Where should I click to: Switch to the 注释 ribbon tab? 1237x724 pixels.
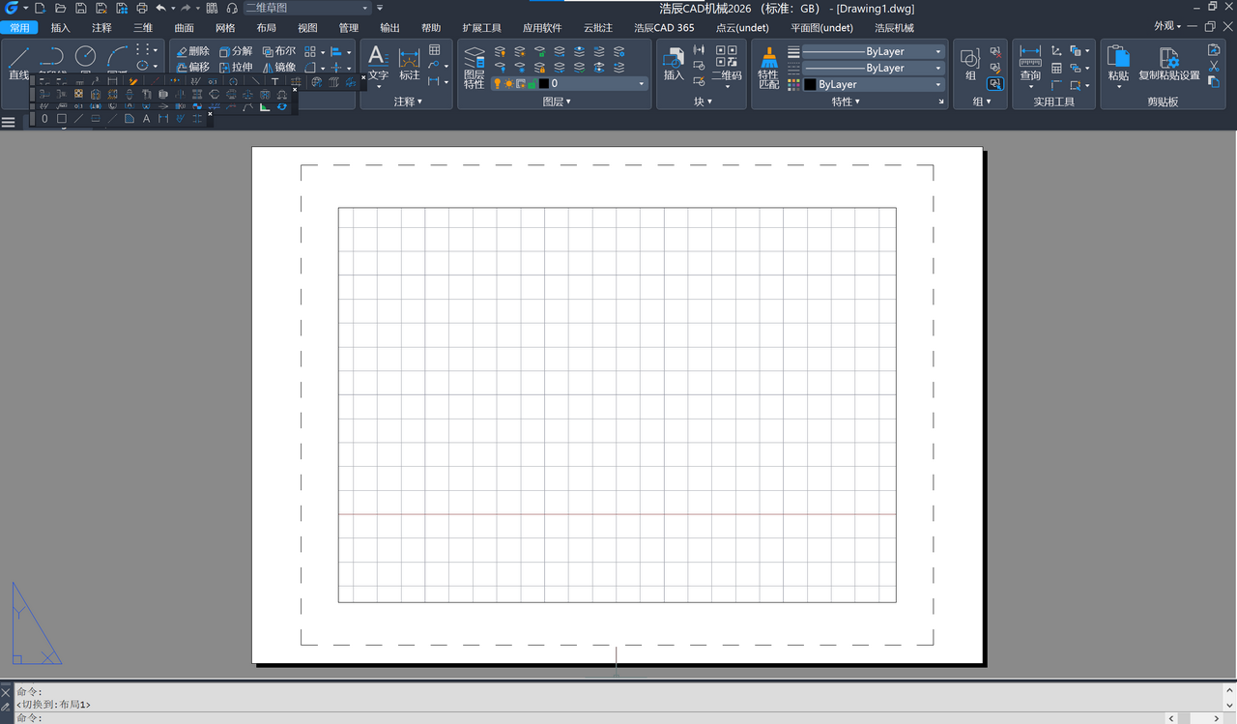pos(101,28)
